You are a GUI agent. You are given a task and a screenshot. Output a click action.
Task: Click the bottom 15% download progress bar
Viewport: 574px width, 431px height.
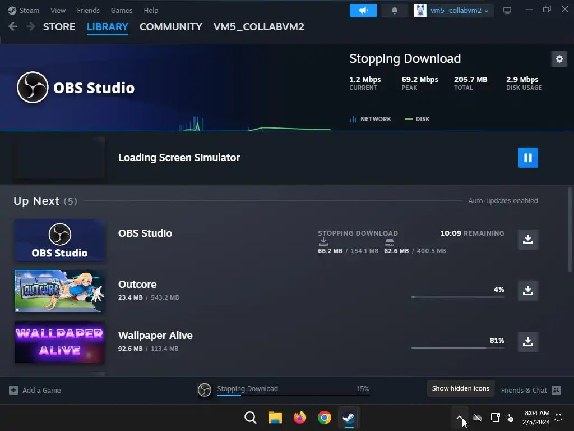(293, 395)
